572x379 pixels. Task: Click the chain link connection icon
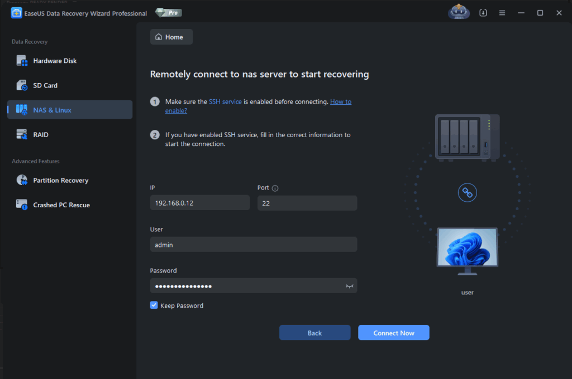click(x=468, y=193)
